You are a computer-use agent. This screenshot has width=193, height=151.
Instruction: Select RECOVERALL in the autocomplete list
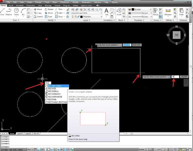(x=53, y=91)
